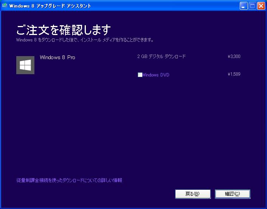Click the 確認(C) confirm button
This screenshot has height=209, width=267.
[x=233, y=194]
